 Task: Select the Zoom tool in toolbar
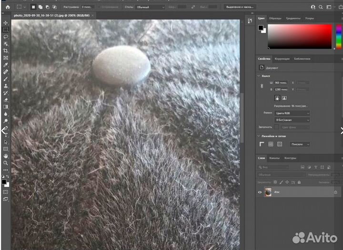point(6,163)
